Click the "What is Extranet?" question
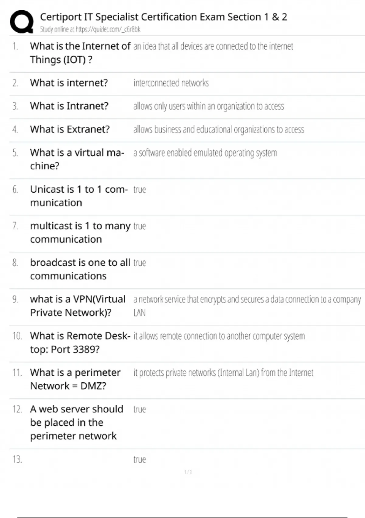Screen dimensions: 365x518 (70, 129)
